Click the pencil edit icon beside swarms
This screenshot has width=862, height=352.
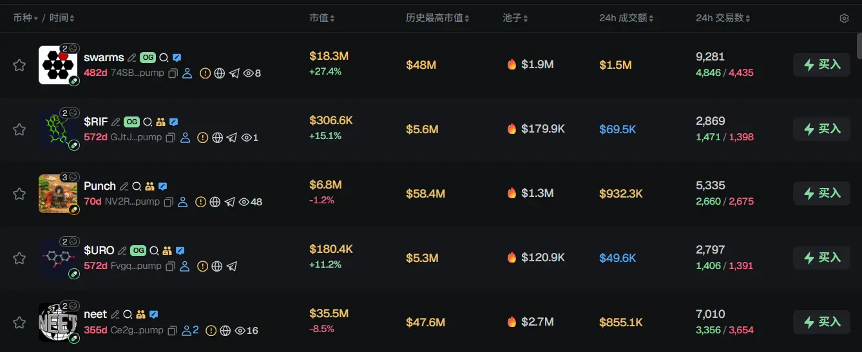pos(131,57)
